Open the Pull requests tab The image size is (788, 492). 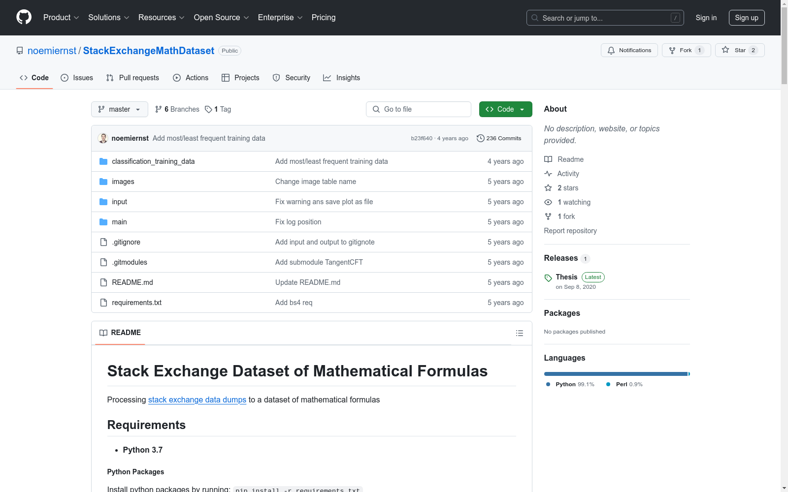click(x=132, y=78)
